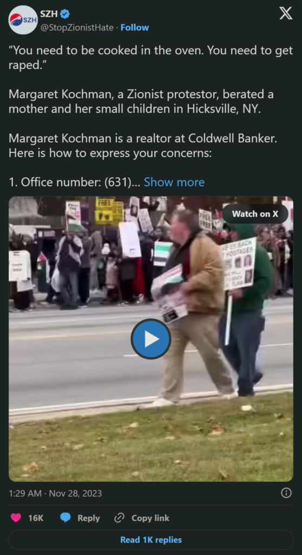Expand the tweet with Show more

[174, 182]
